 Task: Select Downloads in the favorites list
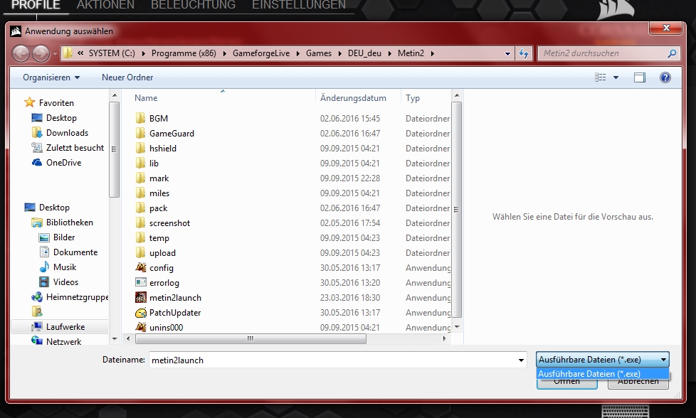click(67, 133)
